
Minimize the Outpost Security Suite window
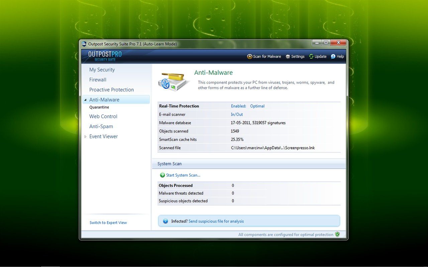click(x=317, y=42)
